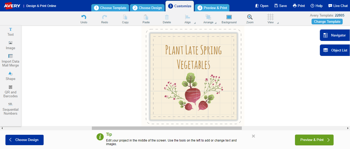Go to Preview & Print step tab

212,8
